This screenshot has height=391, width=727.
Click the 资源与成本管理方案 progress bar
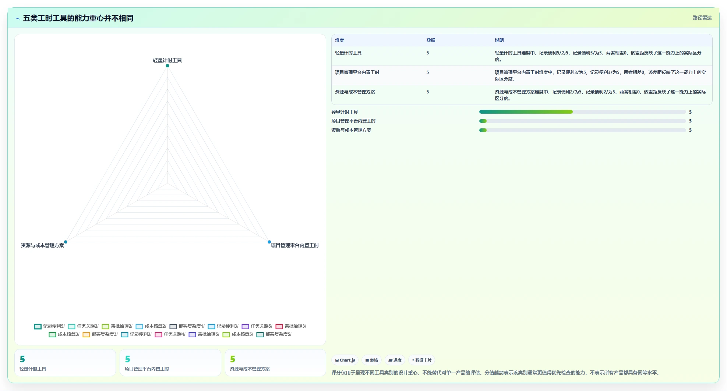pyautogui.click(x=582, y=130)
